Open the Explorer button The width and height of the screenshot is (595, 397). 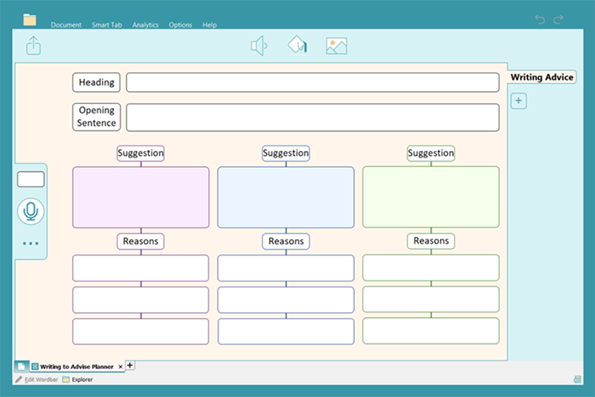(77, 379)
